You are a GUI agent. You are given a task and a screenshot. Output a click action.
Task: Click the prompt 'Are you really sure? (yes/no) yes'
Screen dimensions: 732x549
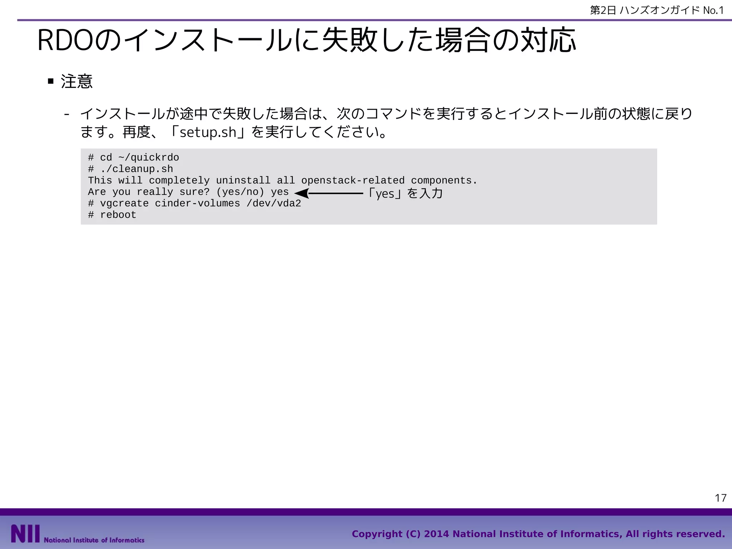coord(188,192)
